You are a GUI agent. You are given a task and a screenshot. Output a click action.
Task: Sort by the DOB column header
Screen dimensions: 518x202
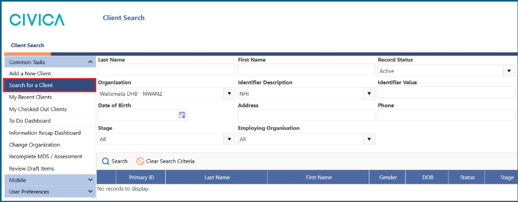(427, 177)
